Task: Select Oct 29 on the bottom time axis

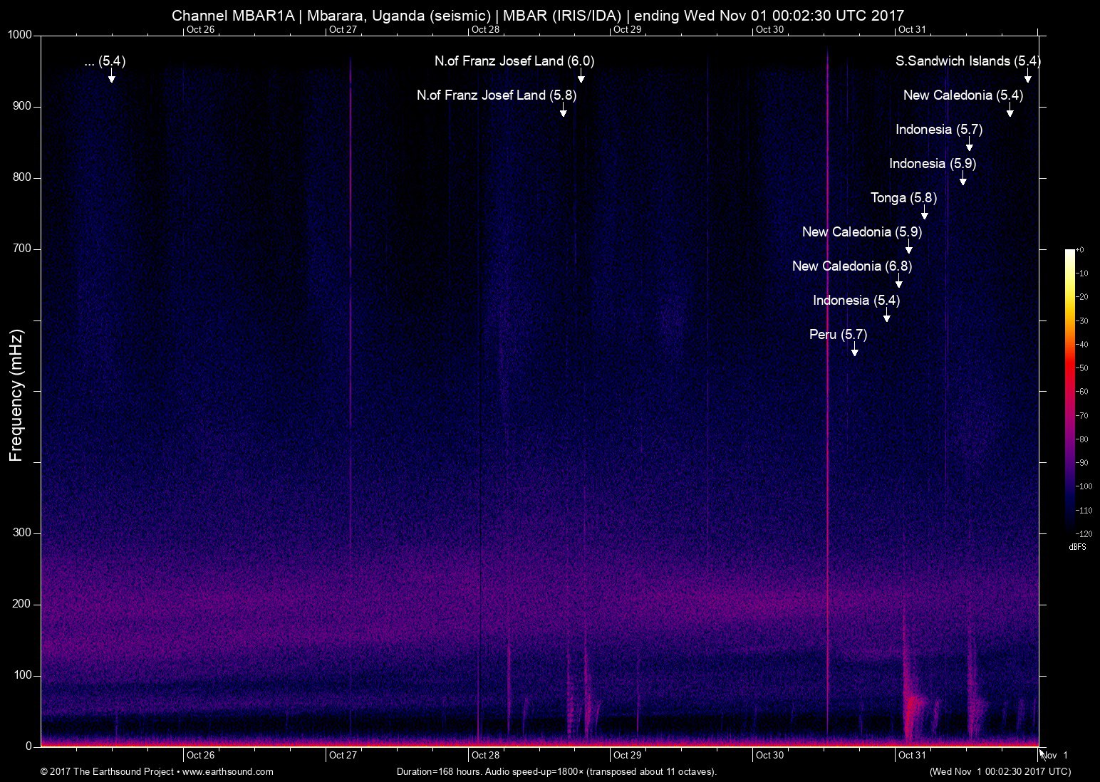Action: [x=628, y=755]
